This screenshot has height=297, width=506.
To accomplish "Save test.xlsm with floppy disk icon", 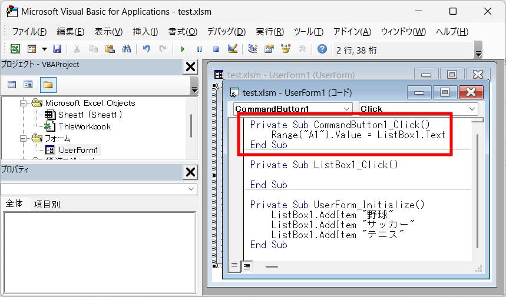I will pos(57,49).
